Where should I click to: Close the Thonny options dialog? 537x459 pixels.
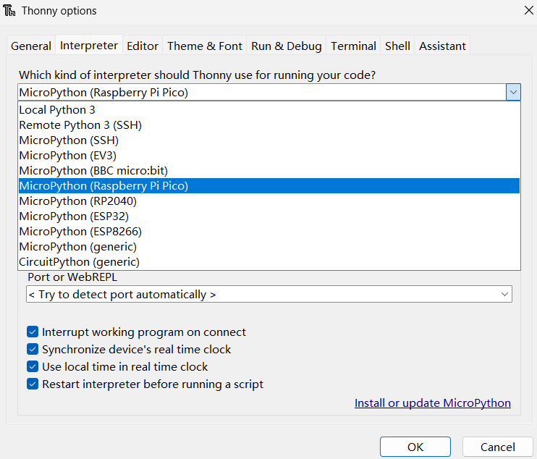[x=528, y=10]
